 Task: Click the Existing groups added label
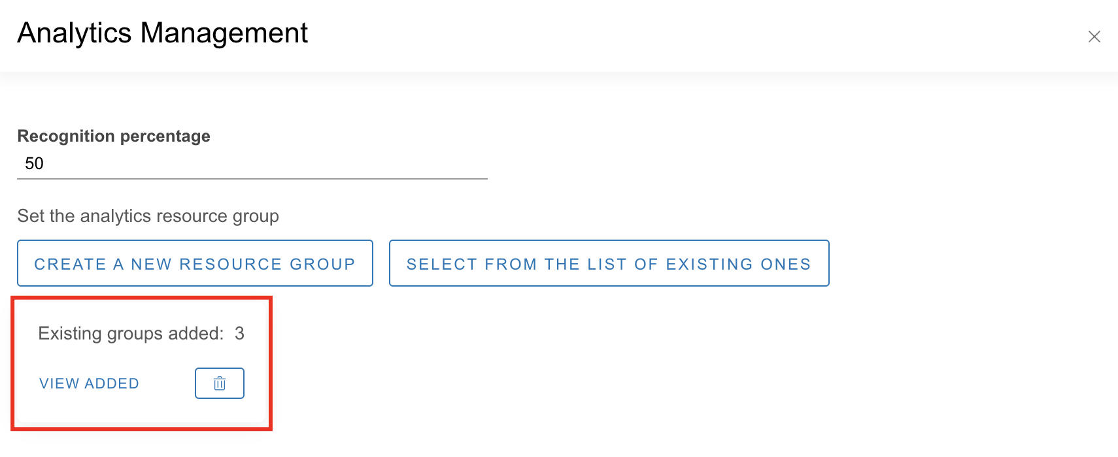tap(131, 334)
